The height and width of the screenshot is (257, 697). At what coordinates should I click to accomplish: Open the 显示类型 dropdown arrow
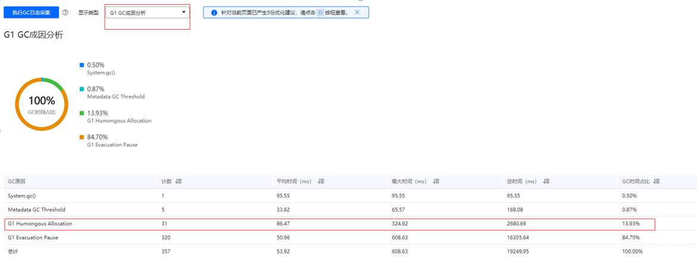tap(183, 12)
